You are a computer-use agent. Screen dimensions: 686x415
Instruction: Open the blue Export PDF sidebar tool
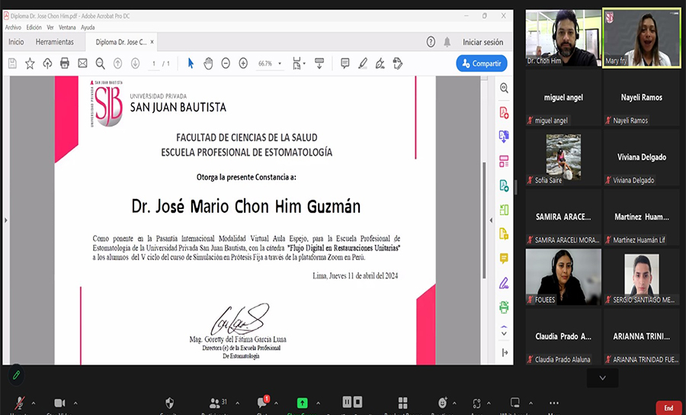(504, 137)
